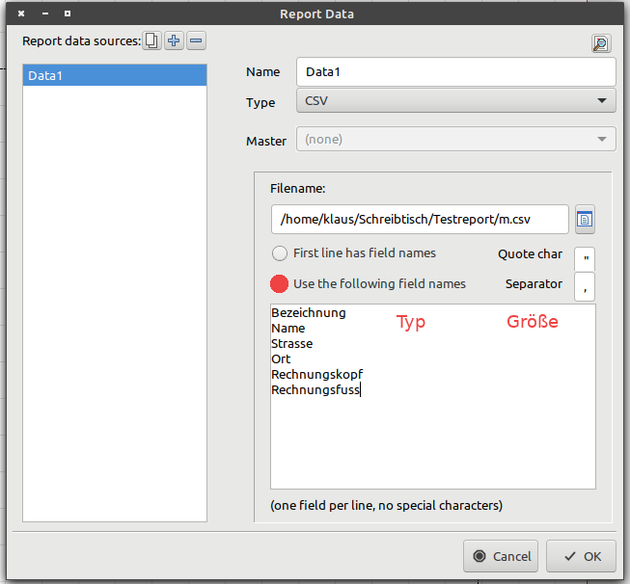Image resolution: width=630 pixels, height=584 pixels.
Task: Click the duplicate data source icon
Action: point(152,40)
